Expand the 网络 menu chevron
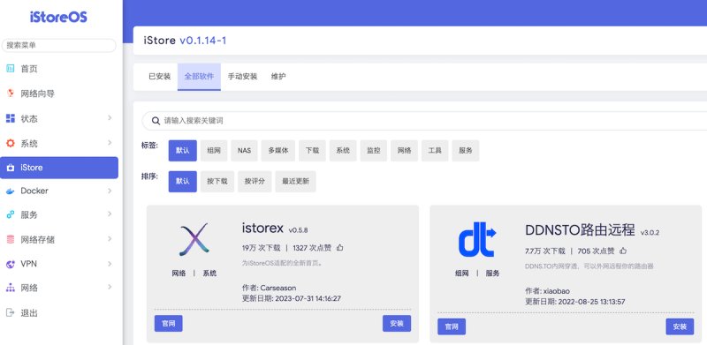The width and height of the screenshot is (707, 345). click(x=110, y=288)
